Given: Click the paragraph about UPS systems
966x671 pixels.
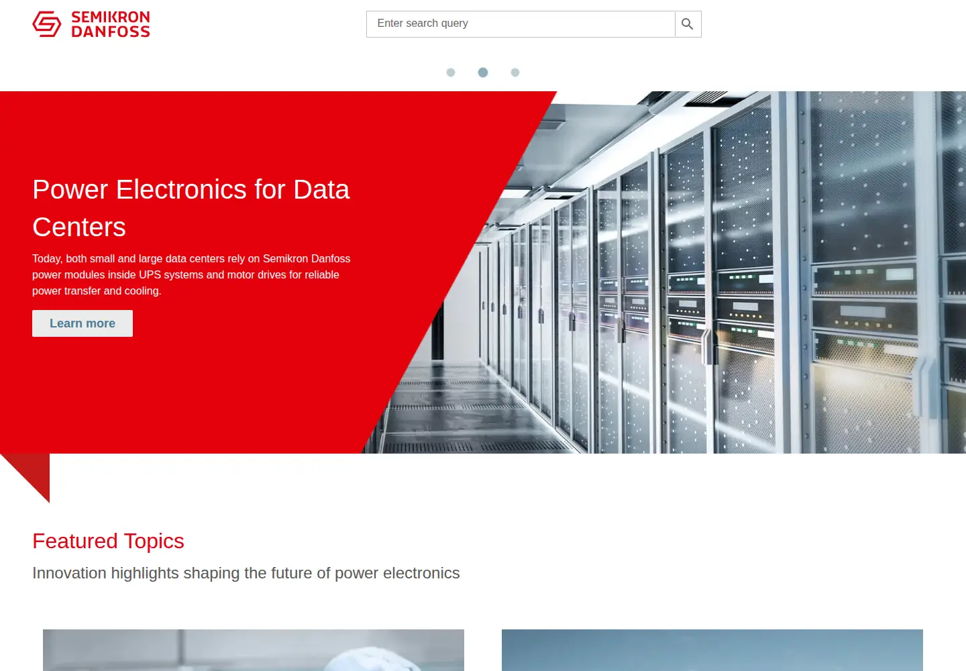Looking at the screenshot, I should click(191, 274).
